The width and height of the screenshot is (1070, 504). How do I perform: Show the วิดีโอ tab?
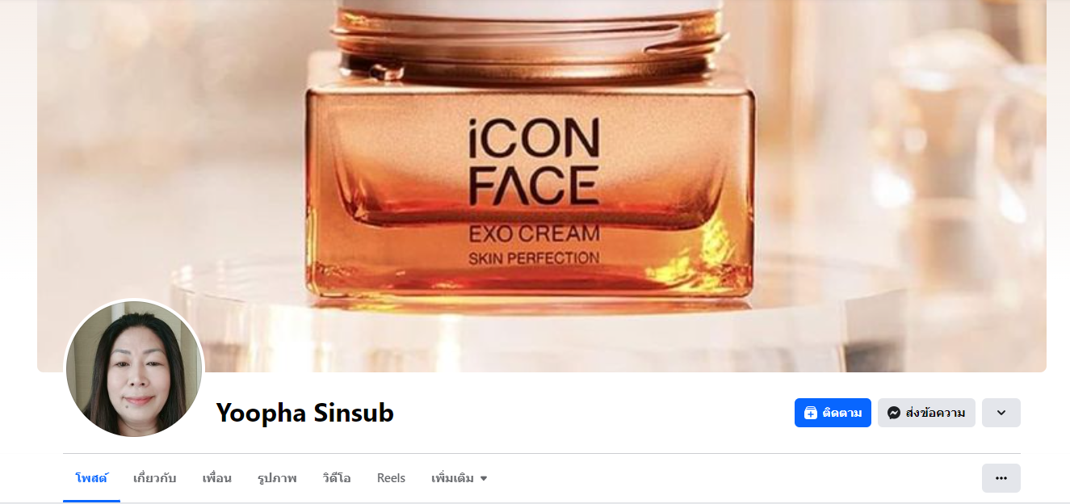(337, 478)
